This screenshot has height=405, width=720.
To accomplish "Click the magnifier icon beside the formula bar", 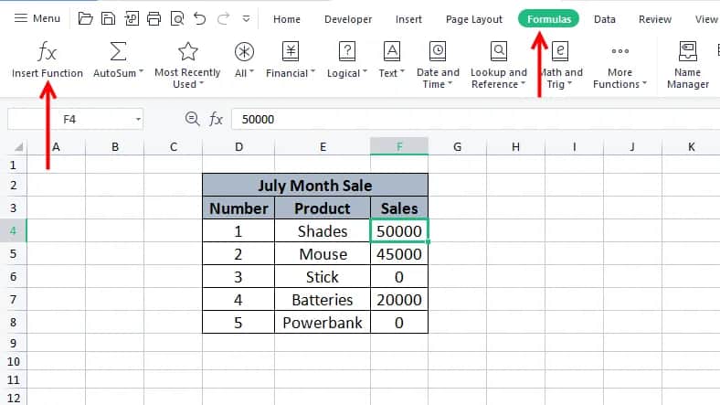I will pos(192,118).
